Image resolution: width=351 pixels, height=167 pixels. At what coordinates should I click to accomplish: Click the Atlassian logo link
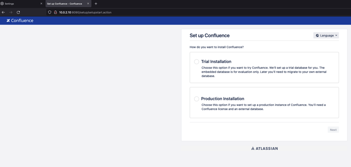pos(264,149)
